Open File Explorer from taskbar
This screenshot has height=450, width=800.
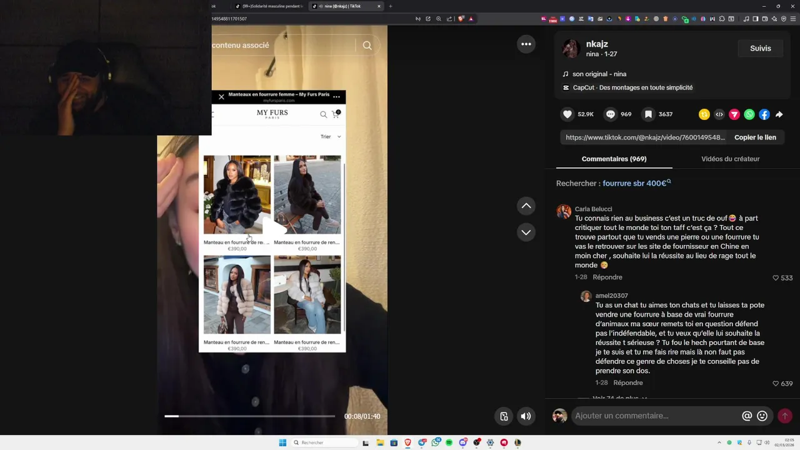click(380, 442)
